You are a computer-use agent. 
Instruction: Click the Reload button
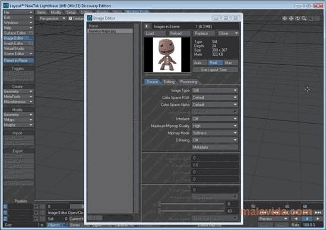[179, 33]
